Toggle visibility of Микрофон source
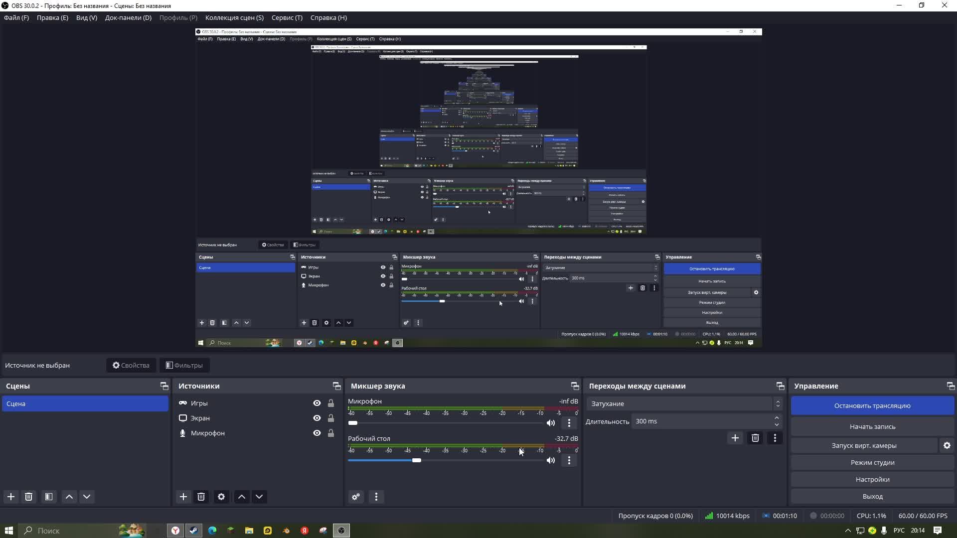 tap(317, 433)
